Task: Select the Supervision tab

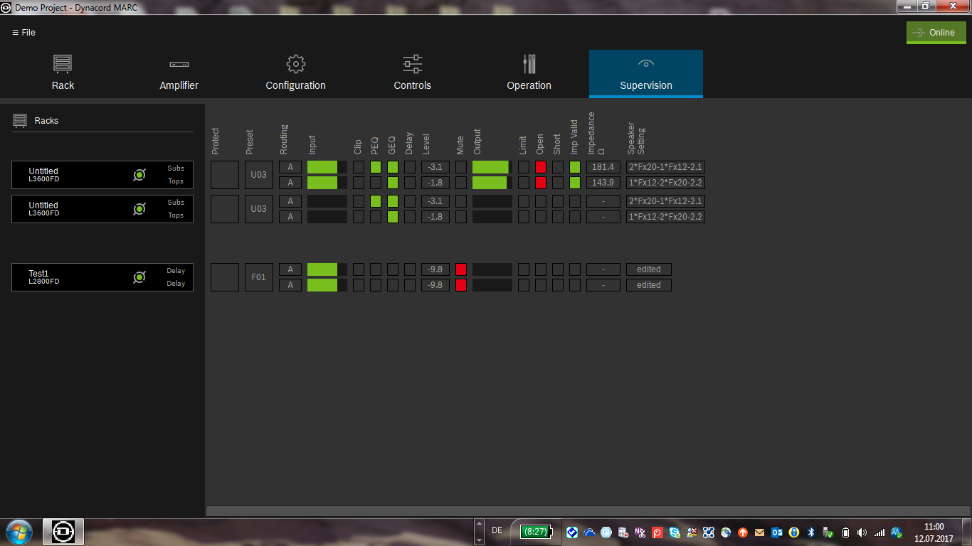Action: click(x=646, y=73)
